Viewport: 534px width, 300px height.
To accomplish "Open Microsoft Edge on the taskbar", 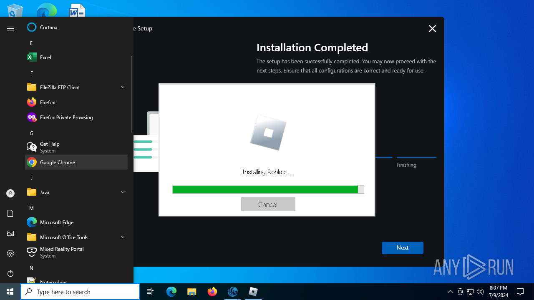I will pyautogui.click(x=171, y=292).
